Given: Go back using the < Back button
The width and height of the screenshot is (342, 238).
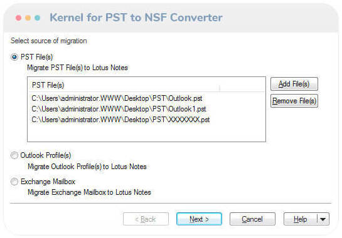Looking at the screenshot, I should 146,219.
